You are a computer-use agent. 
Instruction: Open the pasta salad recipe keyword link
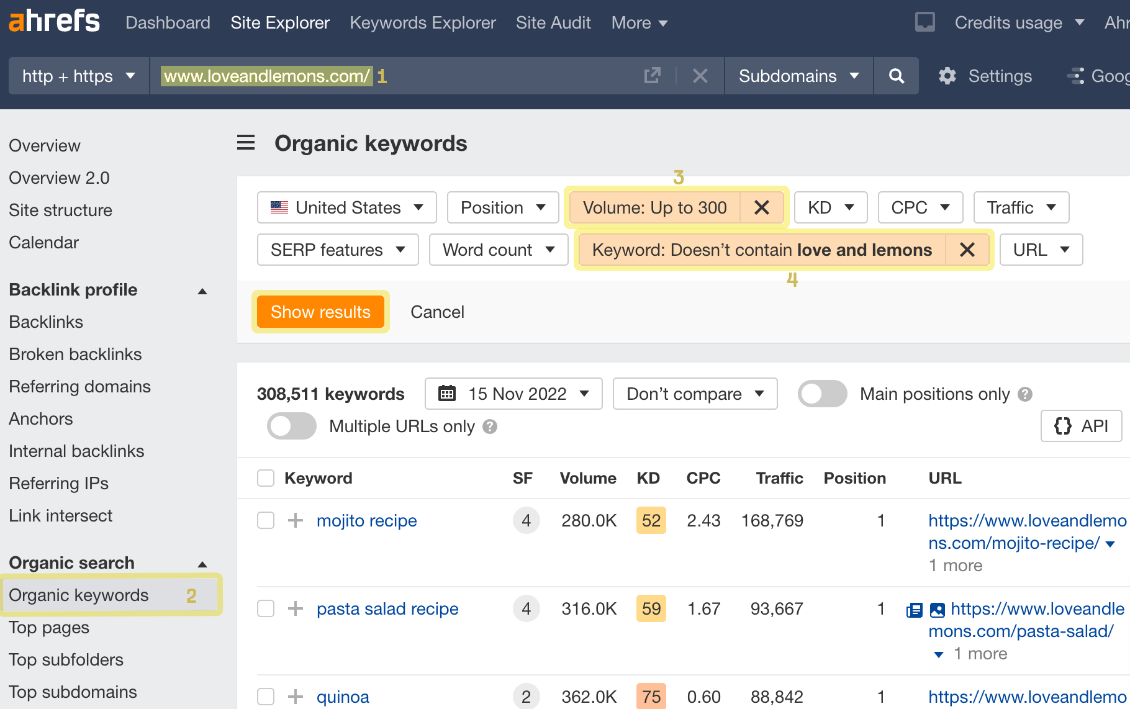387,608
